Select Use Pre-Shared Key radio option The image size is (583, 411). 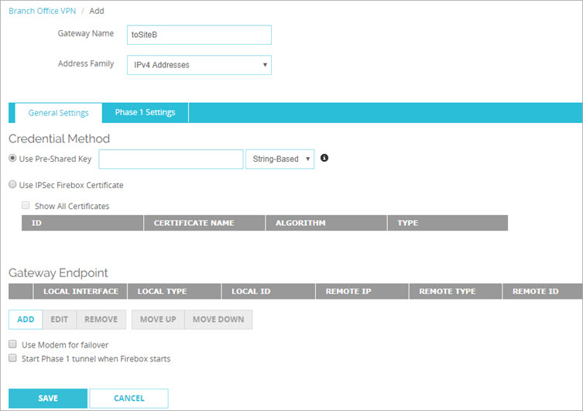(x=12, y=159)
